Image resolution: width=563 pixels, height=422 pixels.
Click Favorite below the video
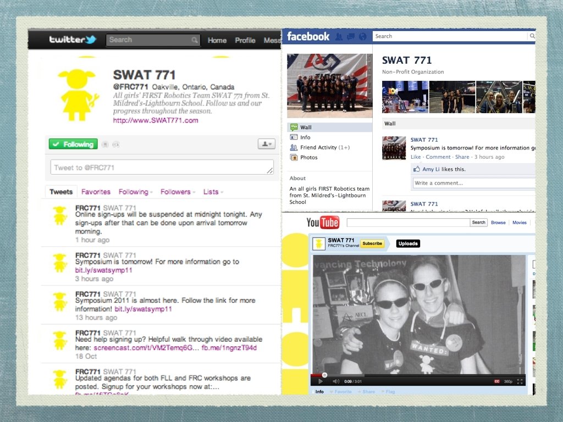point(341,391)
